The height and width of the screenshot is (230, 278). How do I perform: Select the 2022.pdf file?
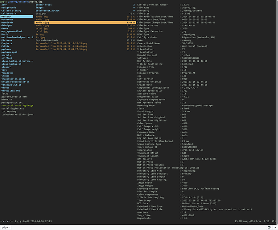point(41,13)
